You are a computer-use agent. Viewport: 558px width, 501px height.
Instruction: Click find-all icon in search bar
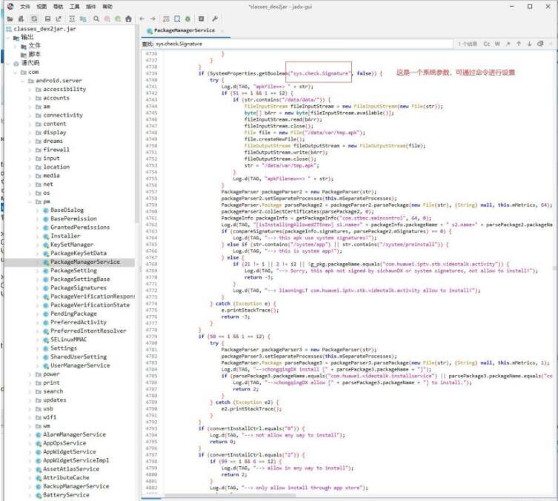tap(540, 44)
